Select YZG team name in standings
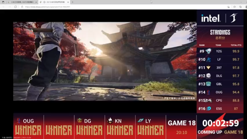The height and width of the screenshot is (139, 247). point(219,51)
